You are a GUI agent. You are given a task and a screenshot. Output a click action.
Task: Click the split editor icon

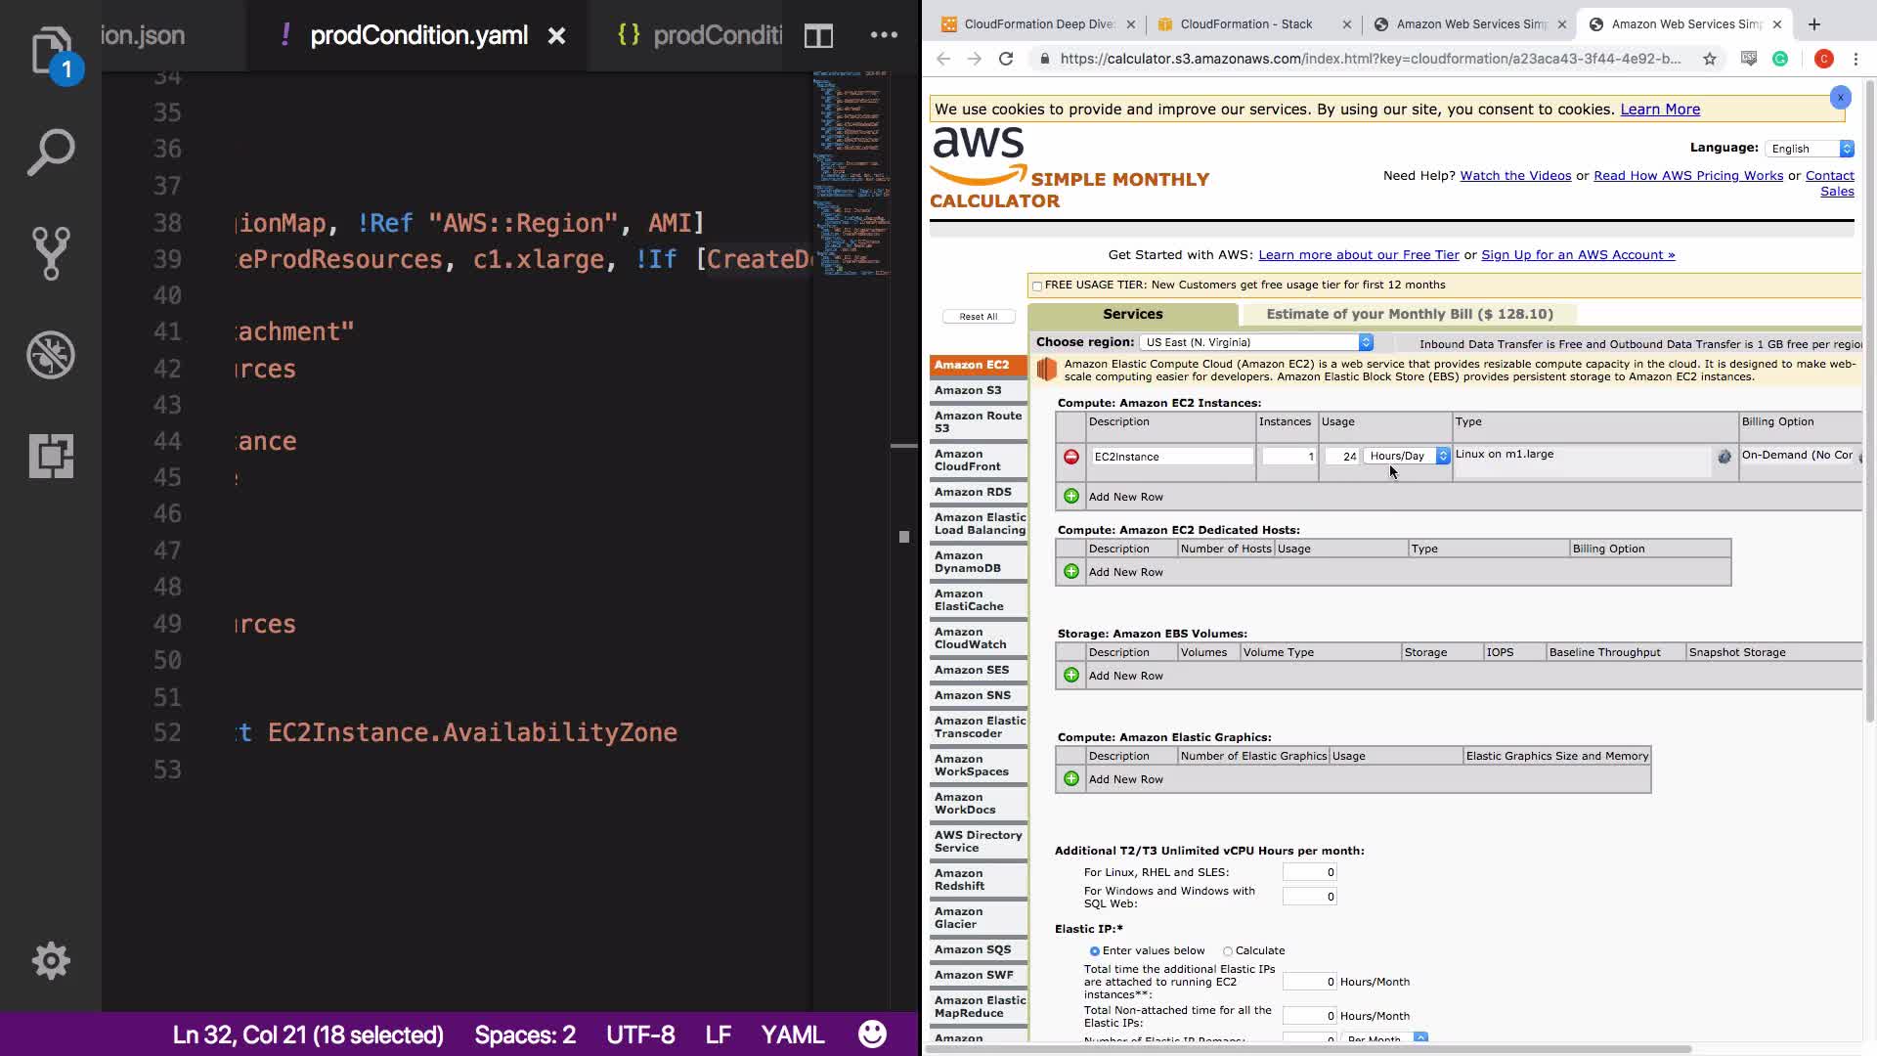[x=818, y=36]
